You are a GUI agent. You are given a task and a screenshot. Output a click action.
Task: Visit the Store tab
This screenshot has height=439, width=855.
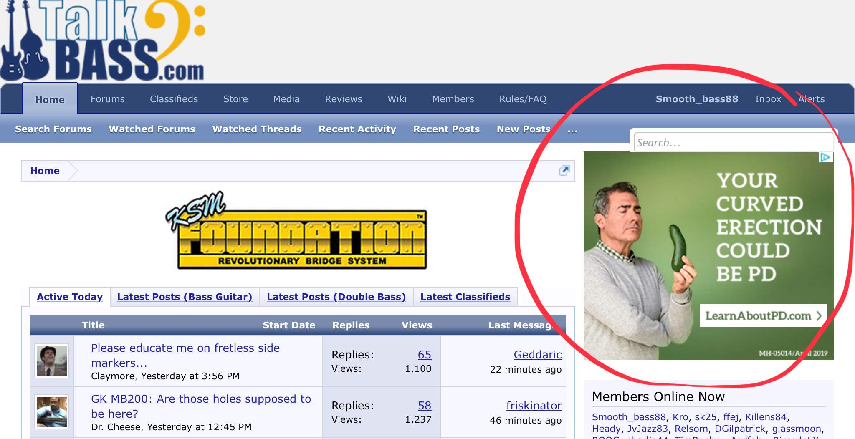click(235, 99)
